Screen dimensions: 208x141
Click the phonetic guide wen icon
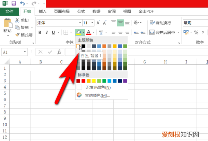101,32
